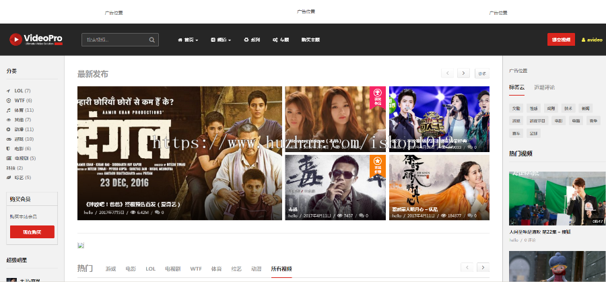Open the 专题 menu item

[x=281, y=40]
